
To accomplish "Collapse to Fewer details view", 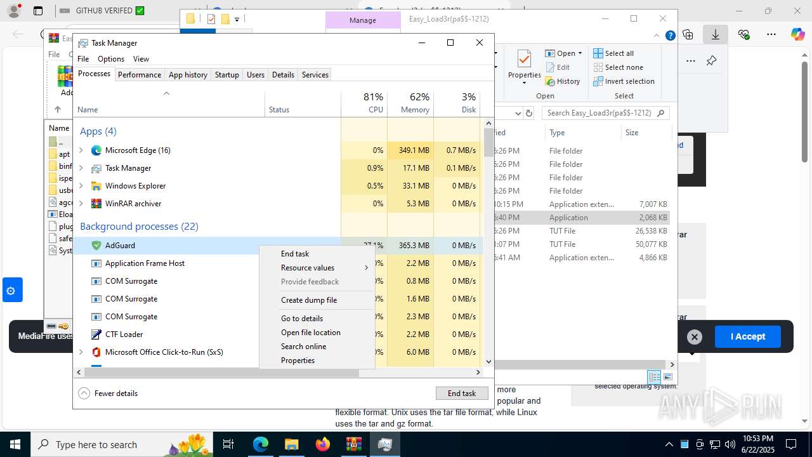I will pos(108,394).
